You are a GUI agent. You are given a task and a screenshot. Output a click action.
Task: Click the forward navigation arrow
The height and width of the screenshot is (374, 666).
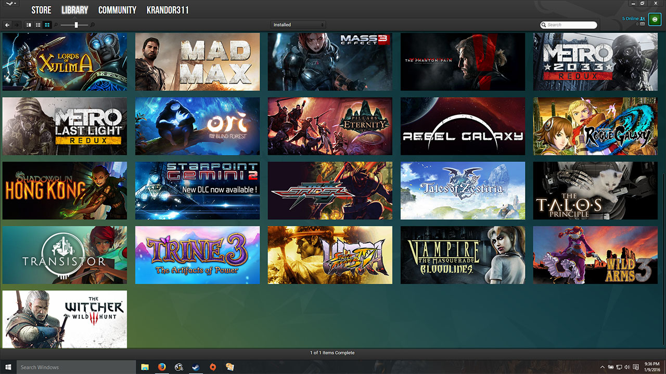17,25
